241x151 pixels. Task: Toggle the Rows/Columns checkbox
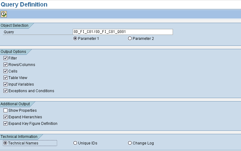[x=5, y=65]
